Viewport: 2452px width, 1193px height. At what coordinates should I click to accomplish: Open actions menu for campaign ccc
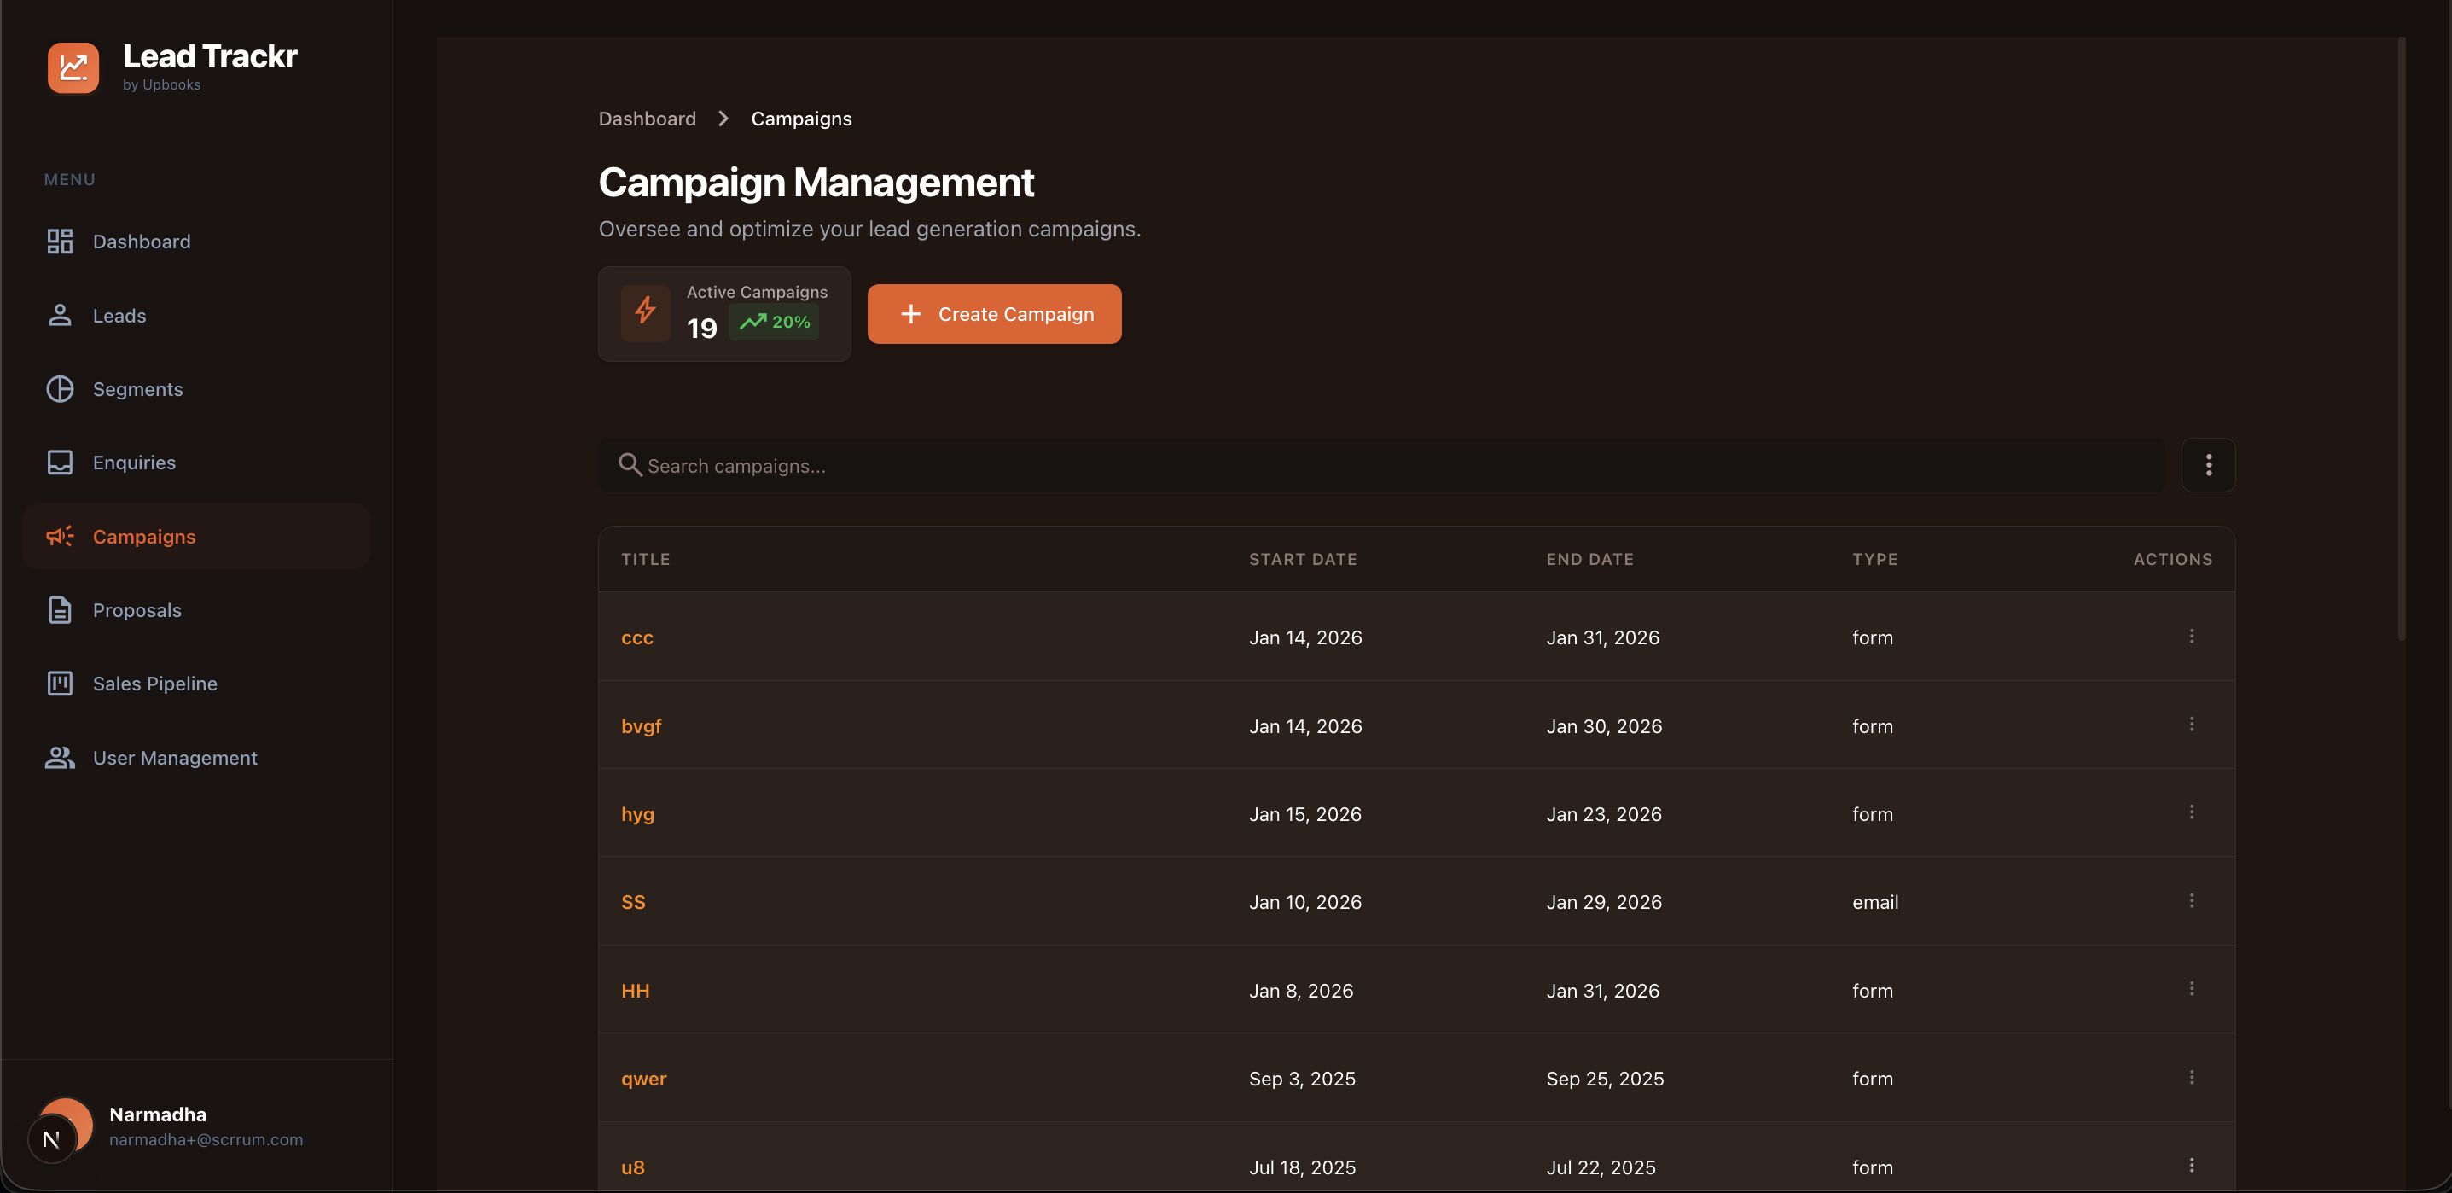click(x=2192, y=635)
